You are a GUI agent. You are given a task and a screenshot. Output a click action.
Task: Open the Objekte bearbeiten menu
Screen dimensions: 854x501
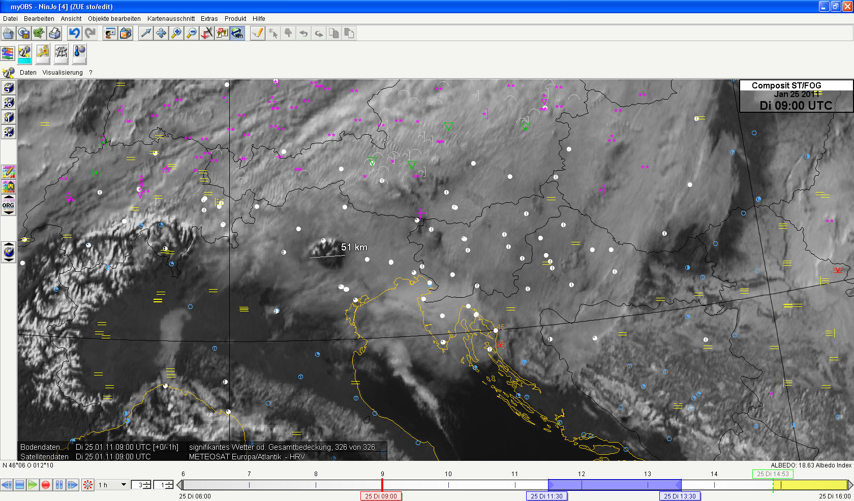114,19
